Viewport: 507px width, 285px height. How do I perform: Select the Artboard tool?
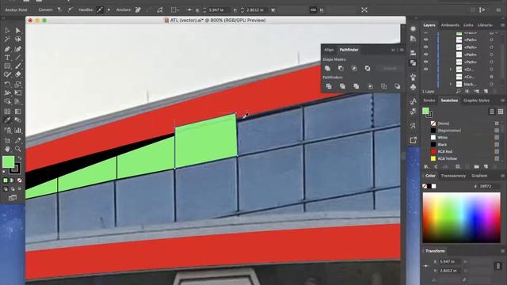(7, 140)
